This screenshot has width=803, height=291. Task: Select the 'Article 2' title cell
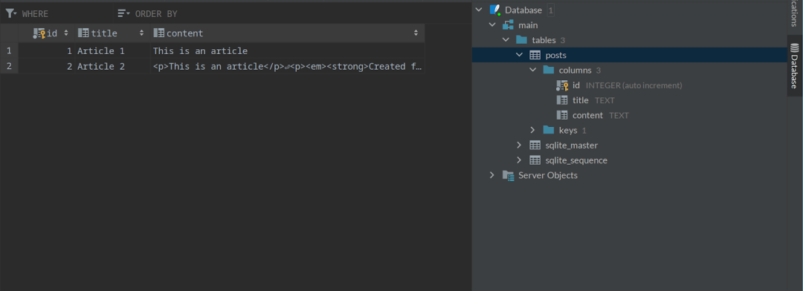[112, 67]
